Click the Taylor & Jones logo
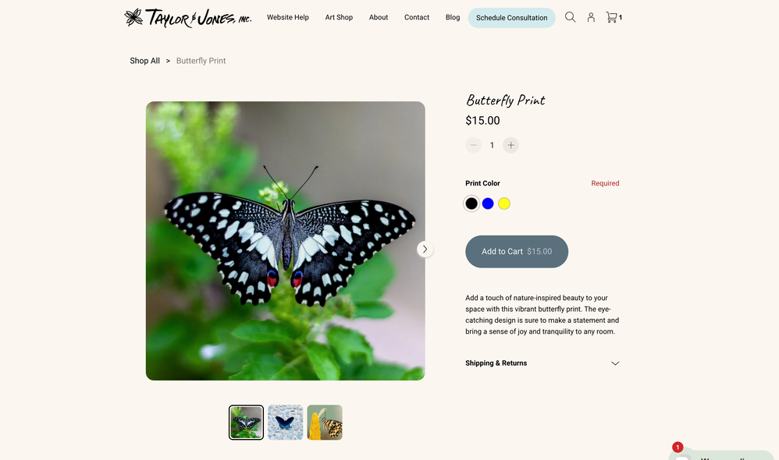The image size is (779, 460). (188, 17)
